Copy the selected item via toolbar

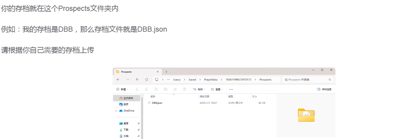point(147,89)
